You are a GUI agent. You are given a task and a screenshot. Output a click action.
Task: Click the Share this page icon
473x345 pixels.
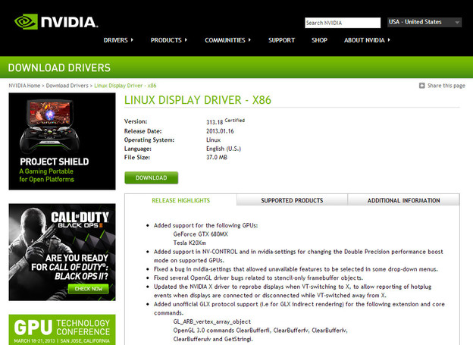(422, 86)
